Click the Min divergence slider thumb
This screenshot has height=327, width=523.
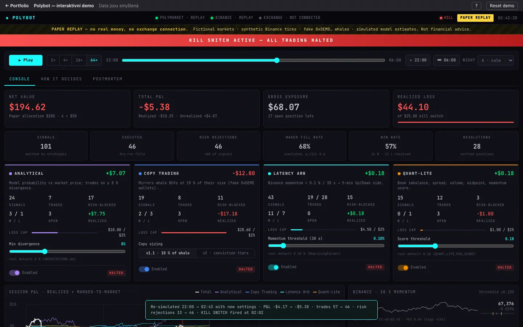click(x=45, y=251)
